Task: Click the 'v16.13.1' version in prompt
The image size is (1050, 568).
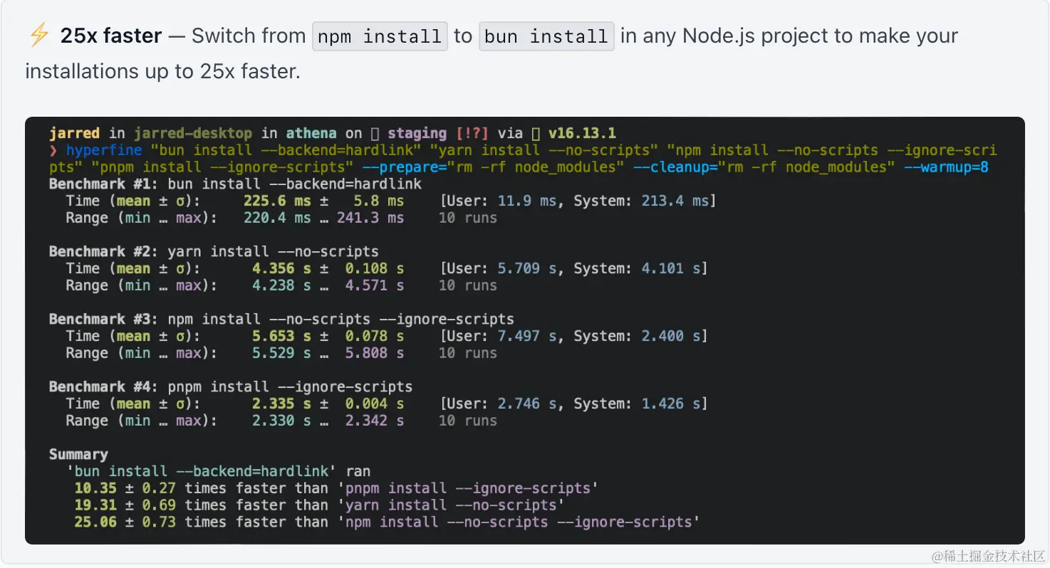Action: click(582, 134)
